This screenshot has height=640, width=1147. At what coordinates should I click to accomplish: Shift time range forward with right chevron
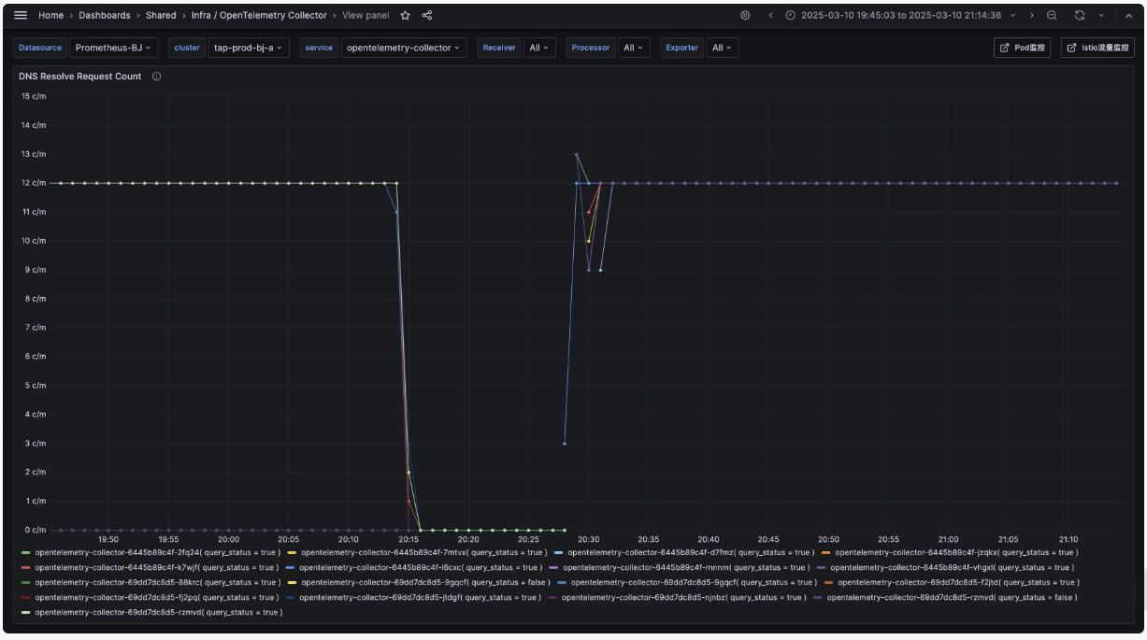[1032, 15]
